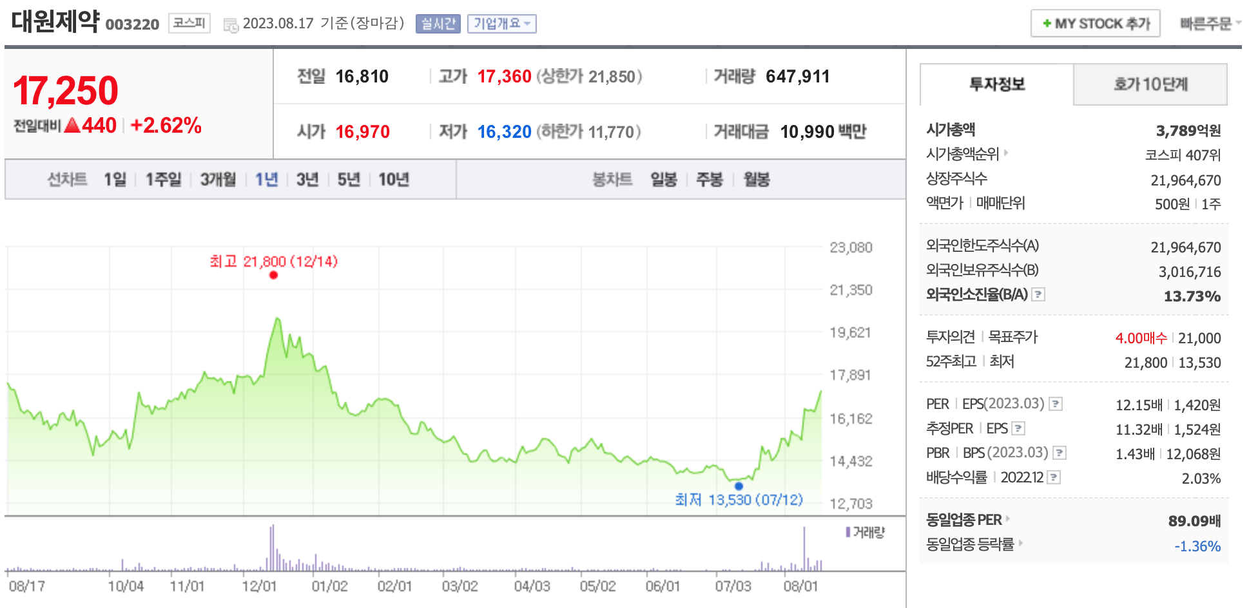This screenshot has height=608, width=1249.
Task: Select the 1일 line chart period
Action: coord(115,179)
